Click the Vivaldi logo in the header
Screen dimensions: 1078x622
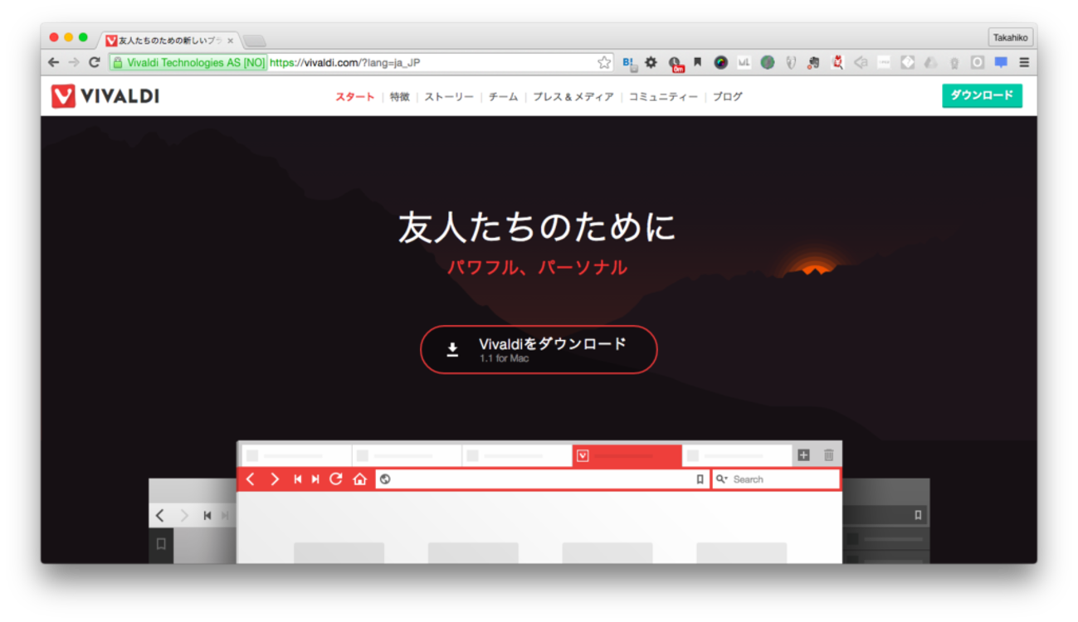coord(105,96)
